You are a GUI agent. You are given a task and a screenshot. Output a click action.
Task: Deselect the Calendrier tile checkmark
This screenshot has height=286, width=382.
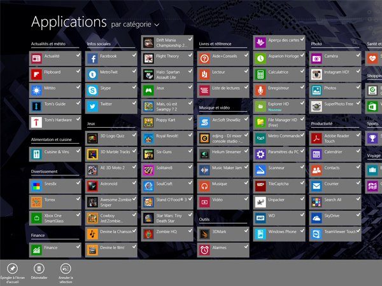(358, 151)
